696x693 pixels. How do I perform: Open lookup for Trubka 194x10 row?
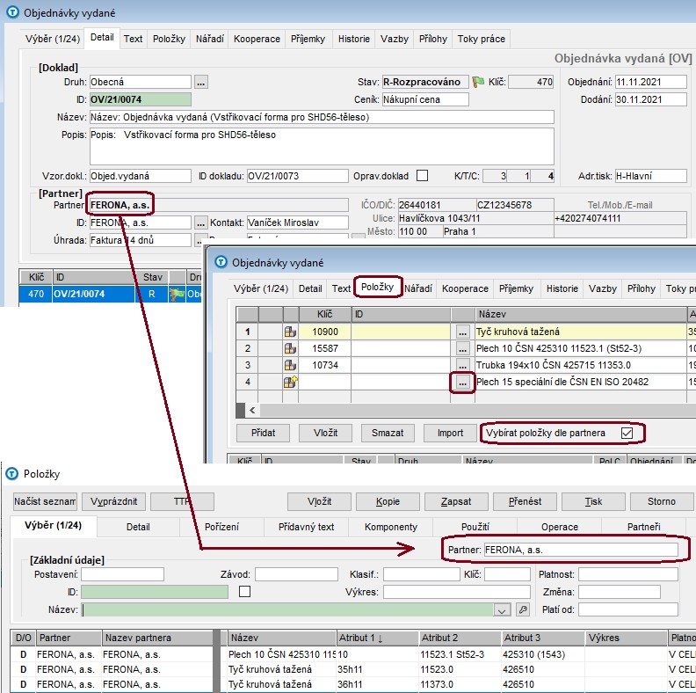[x=462, y=365]
